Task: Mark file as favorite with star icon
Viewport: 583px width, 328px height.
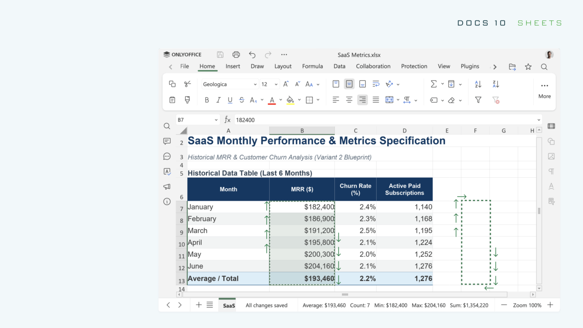Action: pos(528,67)
